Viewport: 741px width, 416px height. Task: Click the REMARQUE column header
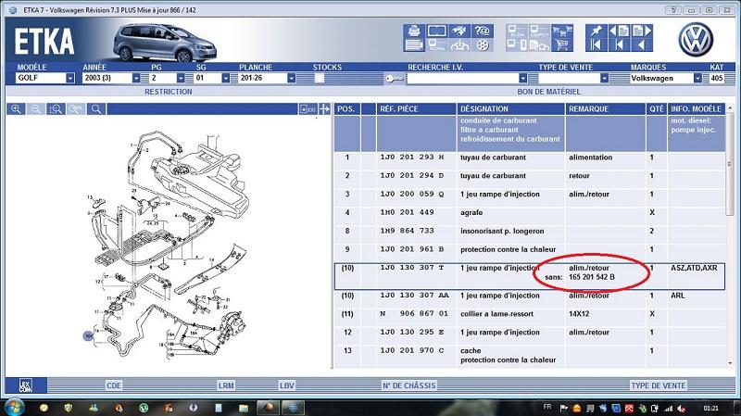(x=606, y=109)
